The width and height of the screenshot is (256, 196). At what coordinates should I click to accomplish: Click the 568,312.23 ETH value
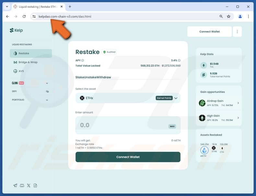[150, 66]
